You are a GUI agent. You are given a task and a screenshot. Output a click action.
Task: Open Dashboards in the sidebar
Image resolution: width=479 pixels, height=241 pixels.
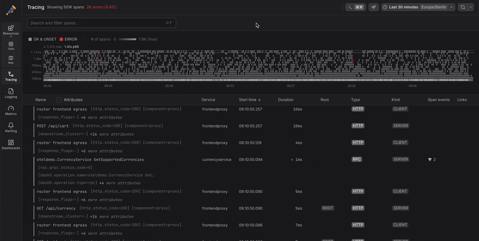click(11, 145)
